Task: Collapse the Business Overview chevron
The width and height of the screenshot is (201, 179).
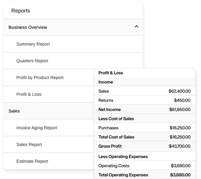Action: point(137,27)
